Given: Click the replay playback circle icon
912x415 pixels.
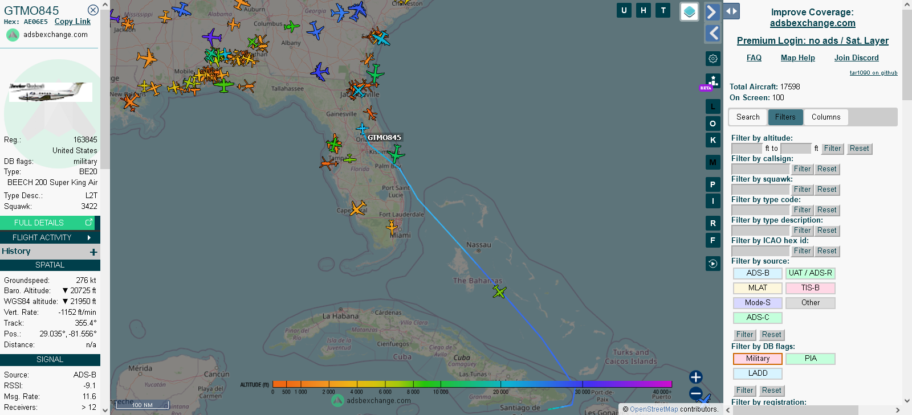Looking at the screenshot, I should pos(713,264).
